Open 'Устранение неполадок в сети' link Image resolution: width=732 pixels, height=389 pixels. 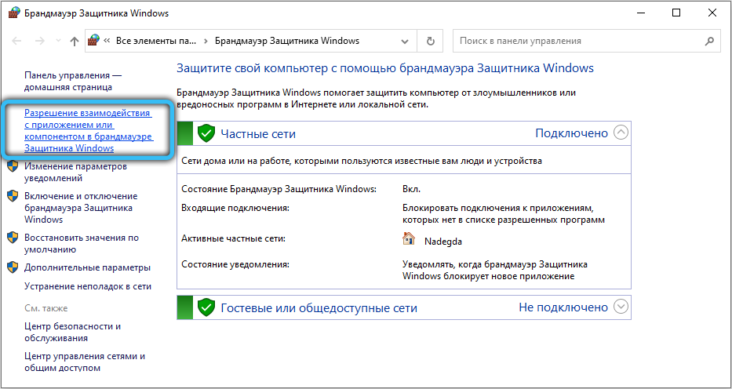pos(87,287)
